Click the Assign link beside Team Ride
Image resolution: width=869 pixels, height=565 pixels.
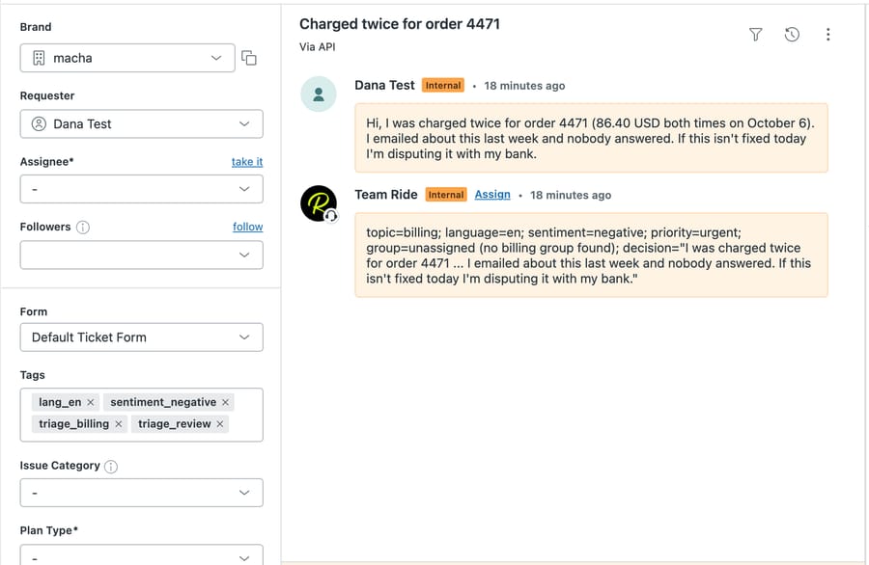coord(492,194)
